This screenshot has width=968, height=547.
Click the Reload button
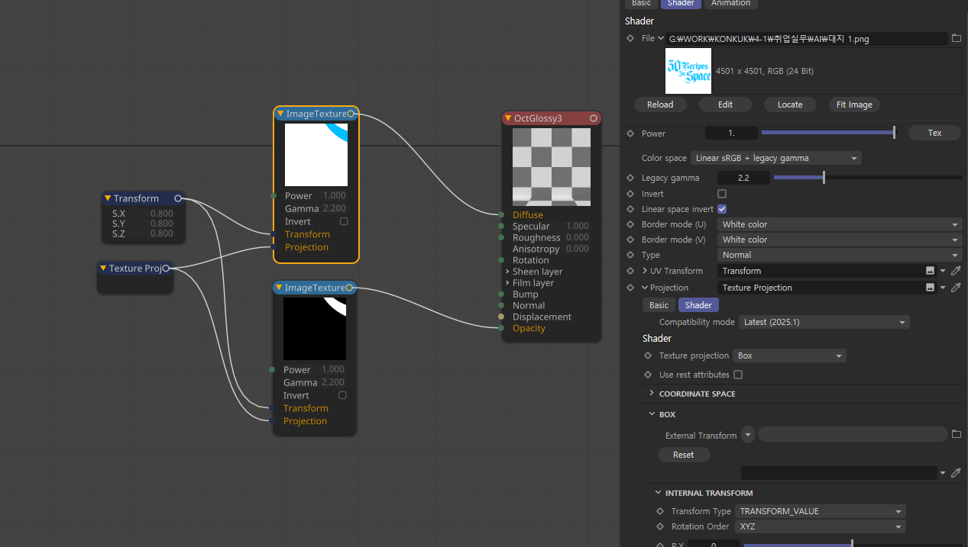(x=660, y=105)
